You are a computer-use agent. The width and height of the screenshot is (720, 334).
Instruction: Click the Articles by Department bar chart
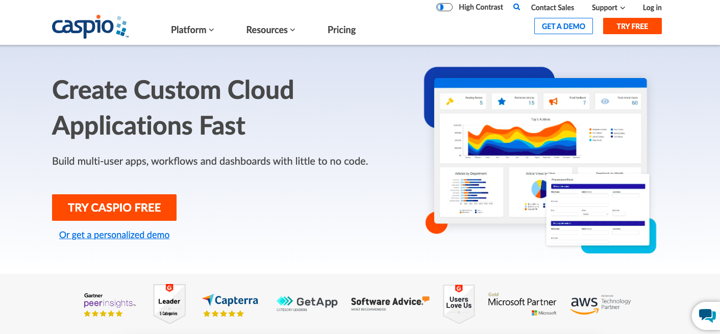[471, 192]
